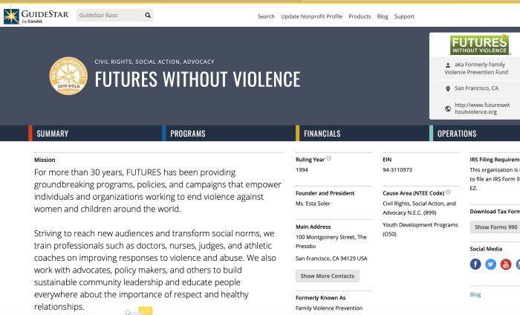Open the Products menu
Image resolution: width=520 pixels, height=315 pixels.
click(360, 16)
